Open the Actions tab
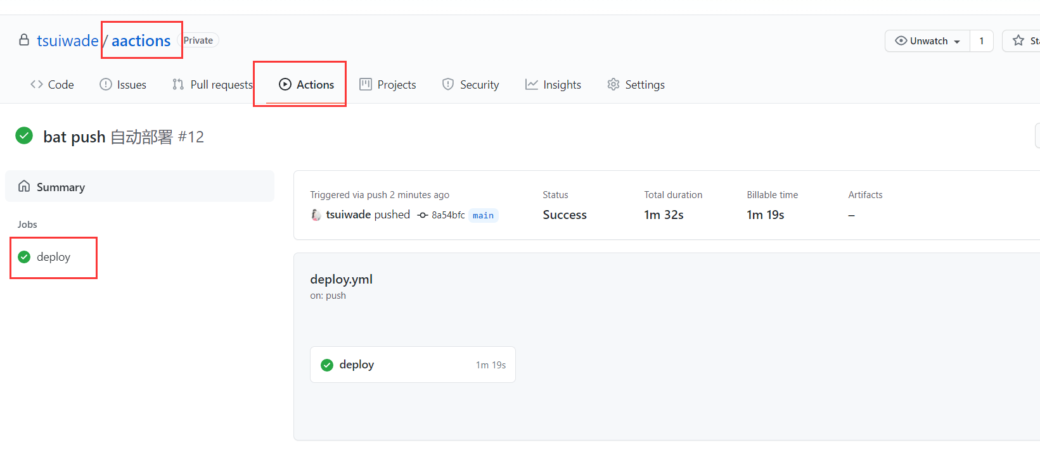1040x450 pixels. [x=307, y=84]
